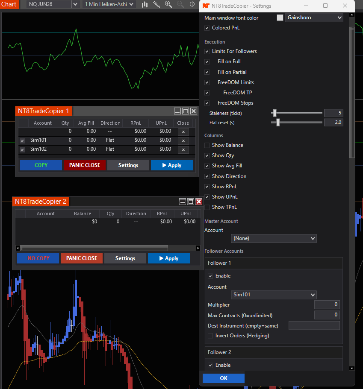Activate the crosshair cursor icon
The image size is (363, 389).
click(x=192, y=4)
